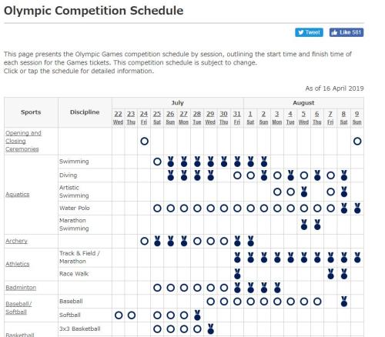
Task: Click the Twitter Tweet button
Action: tap(309, 32)
